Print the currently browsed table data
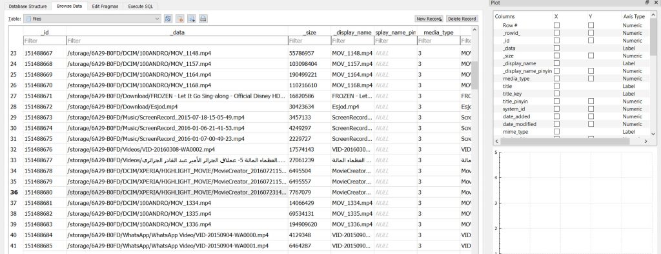 [203, 19]
